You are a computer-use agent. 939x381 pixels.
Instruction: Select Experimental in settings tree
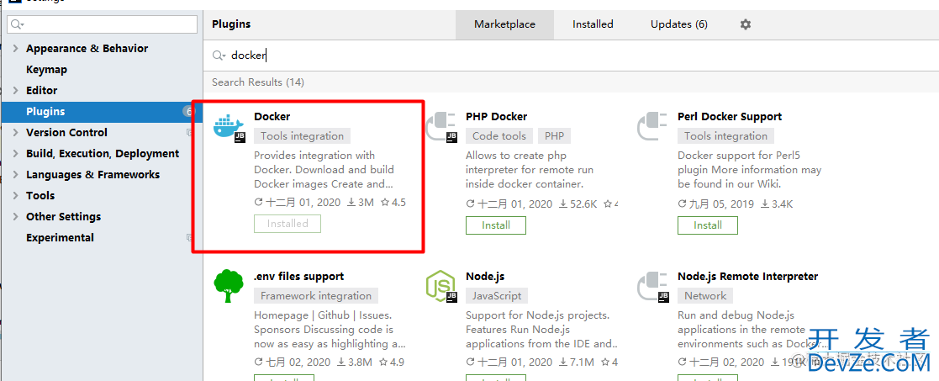(x=60, y=237)
